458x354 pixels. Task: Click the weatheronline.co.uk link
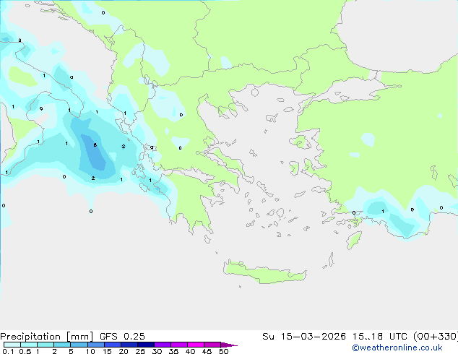397,347
